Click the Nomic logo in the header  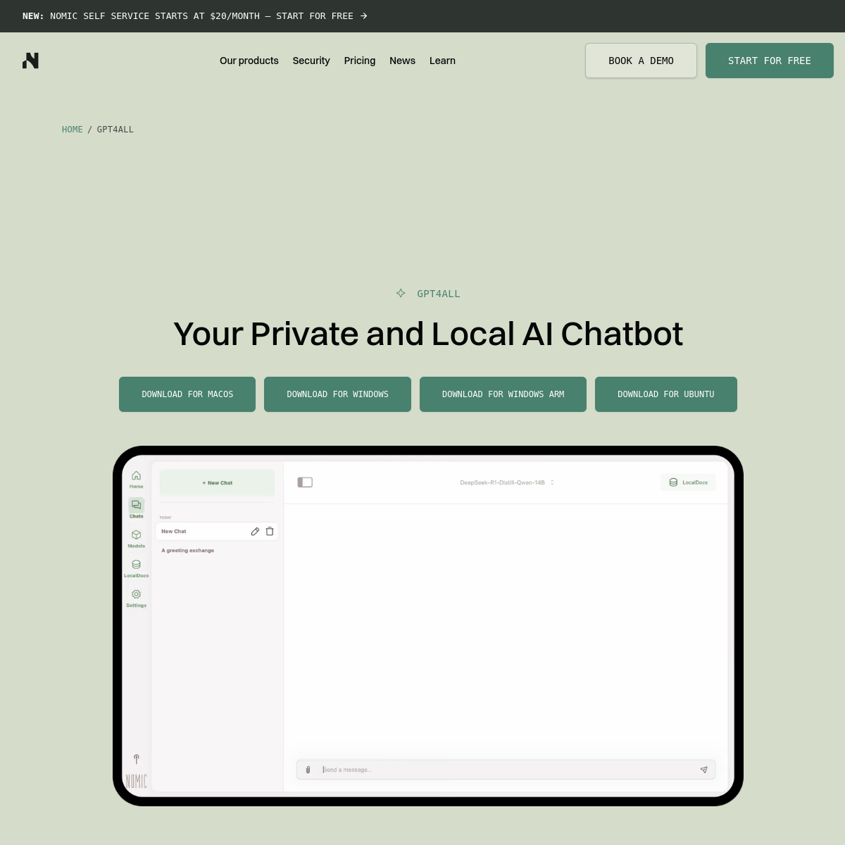click(30, 61)
